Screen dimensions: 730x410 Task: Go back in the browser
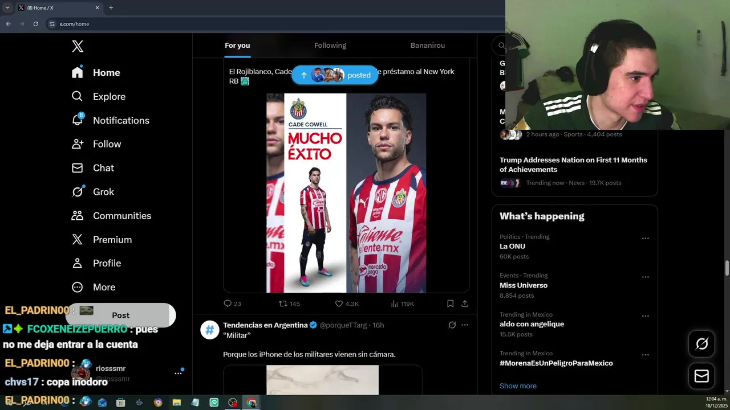pyautogui.click(x=8, y=24)
